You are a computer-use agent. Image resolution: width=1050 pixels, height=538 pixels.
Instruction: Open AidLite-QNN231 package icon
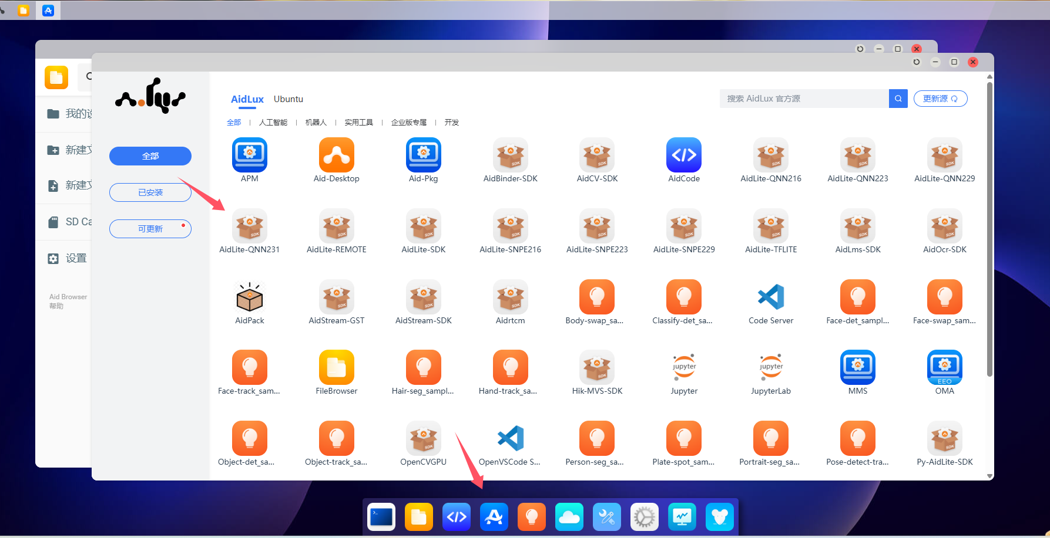pyautogui.click(x=250, y=226)
